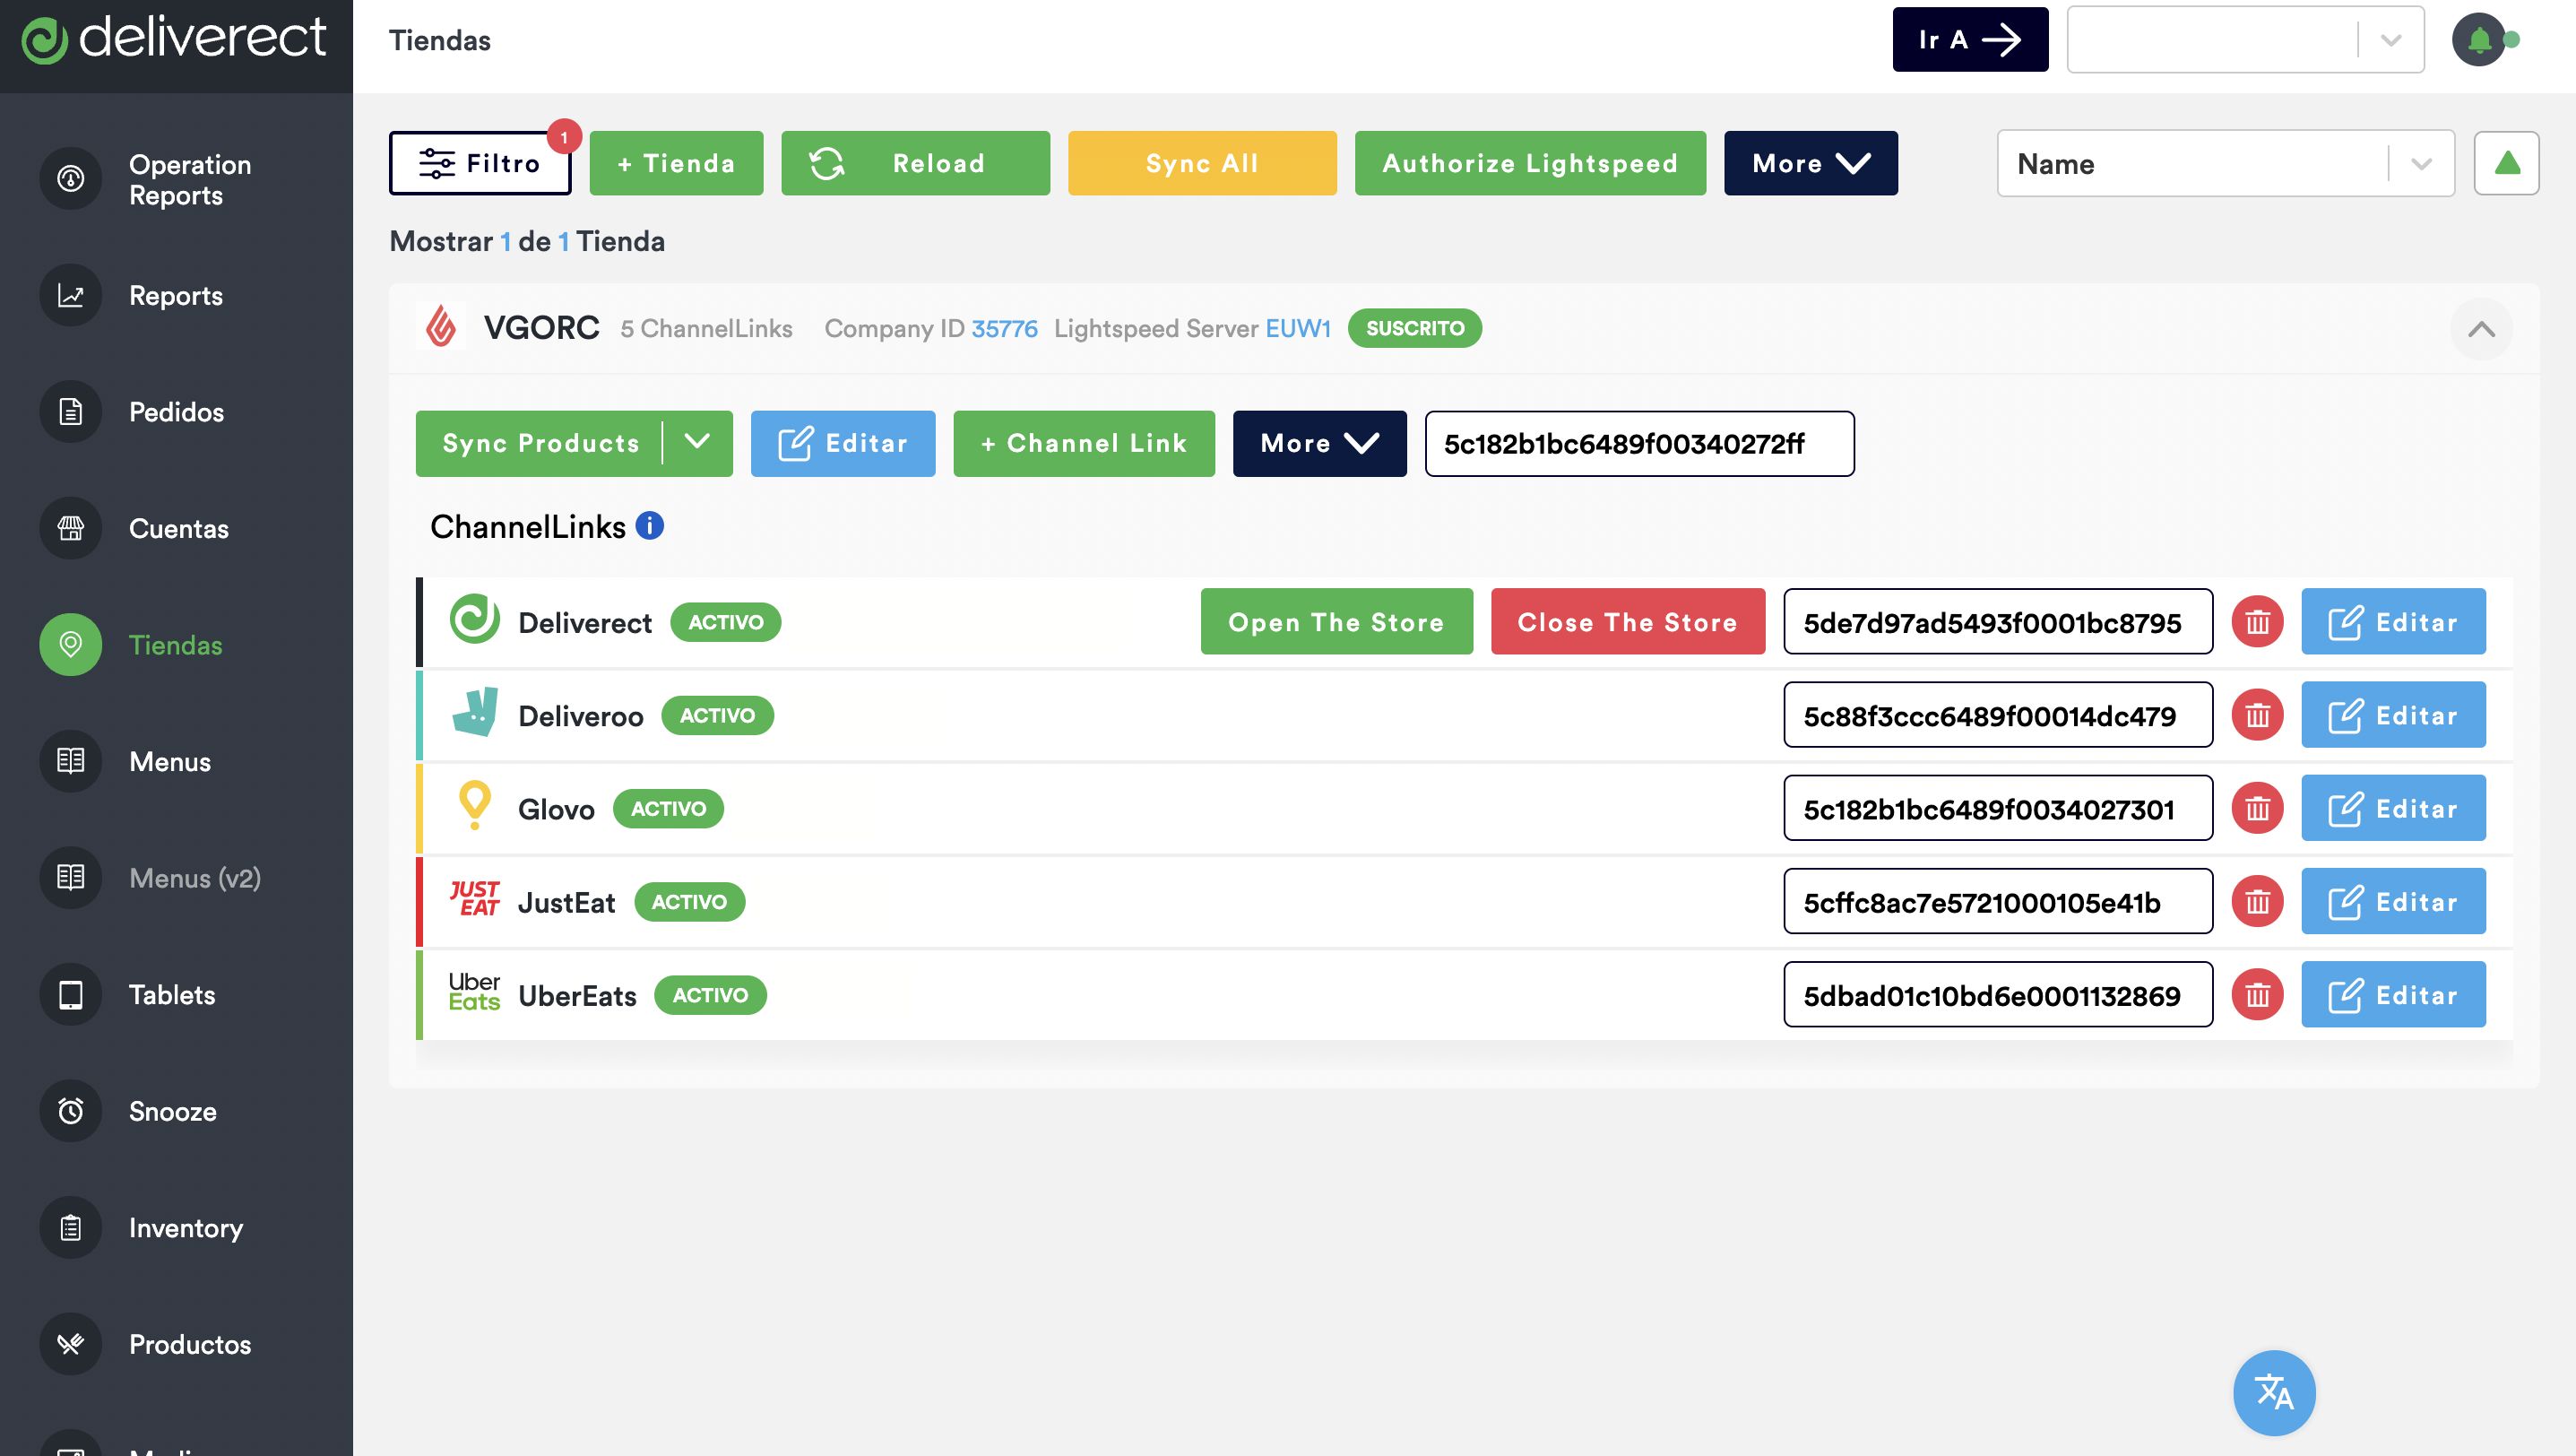Viewport: 2576px width, 1456px height.
Task: Click Authorize Lightspeed button
Action: (1529, 163)
